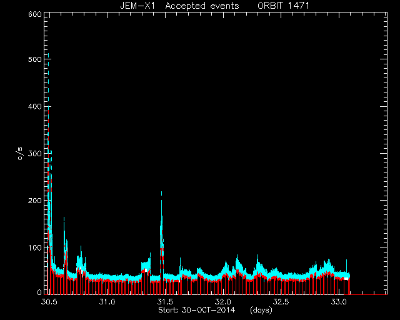The image size is (400, 320).
Task: Click the plot title 'JEM-X1 Accepted events'
Action: click(x=179, y=6)
